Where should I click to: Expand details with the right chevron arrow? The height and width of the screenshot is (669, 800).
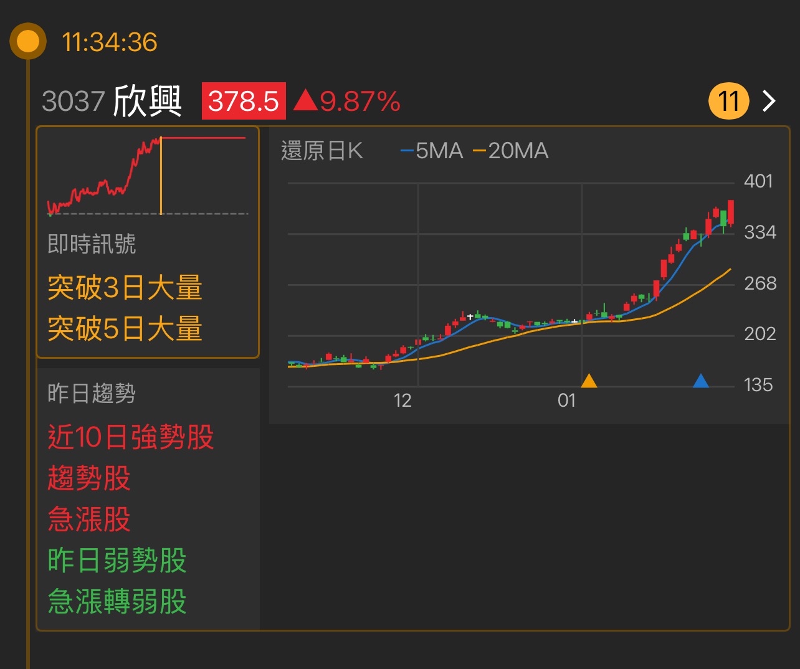(x=769, y=100)
